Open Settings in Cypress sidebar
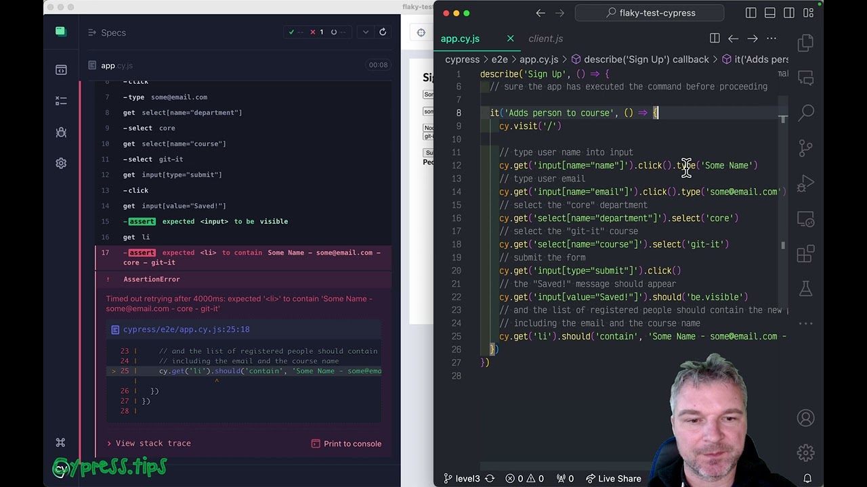Image resolution: width=867 pixels, height=487 pixels. point(61,163)
